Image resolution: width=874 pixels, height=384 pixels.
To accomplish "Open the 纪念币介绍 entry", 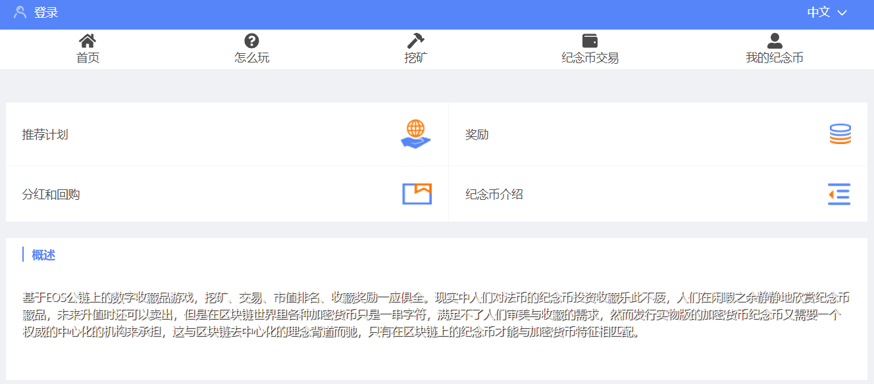I will tap(658, 194).
